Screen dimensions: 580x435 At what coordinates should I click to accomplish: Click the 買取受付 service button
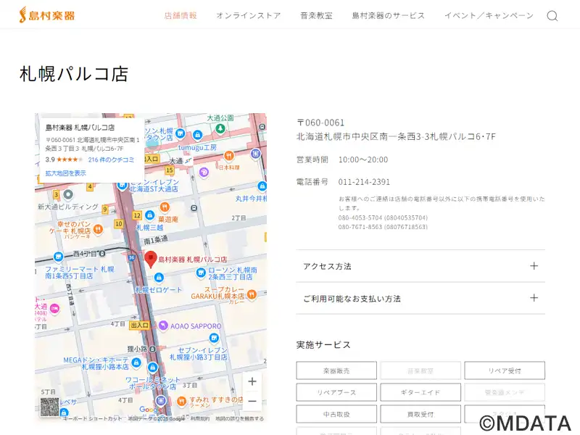(420, 414)
